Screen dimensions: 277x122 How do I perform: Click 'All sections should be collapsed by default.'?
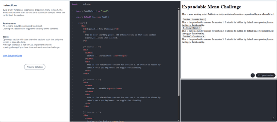coord(22,26)
